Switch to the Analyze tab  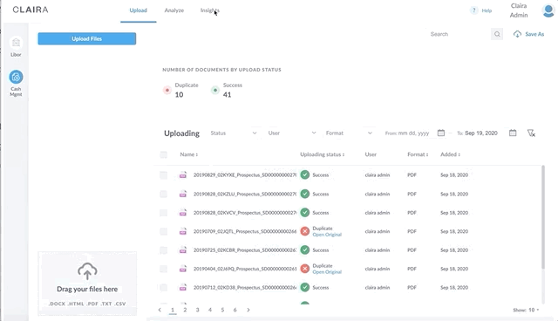[174, 10]
